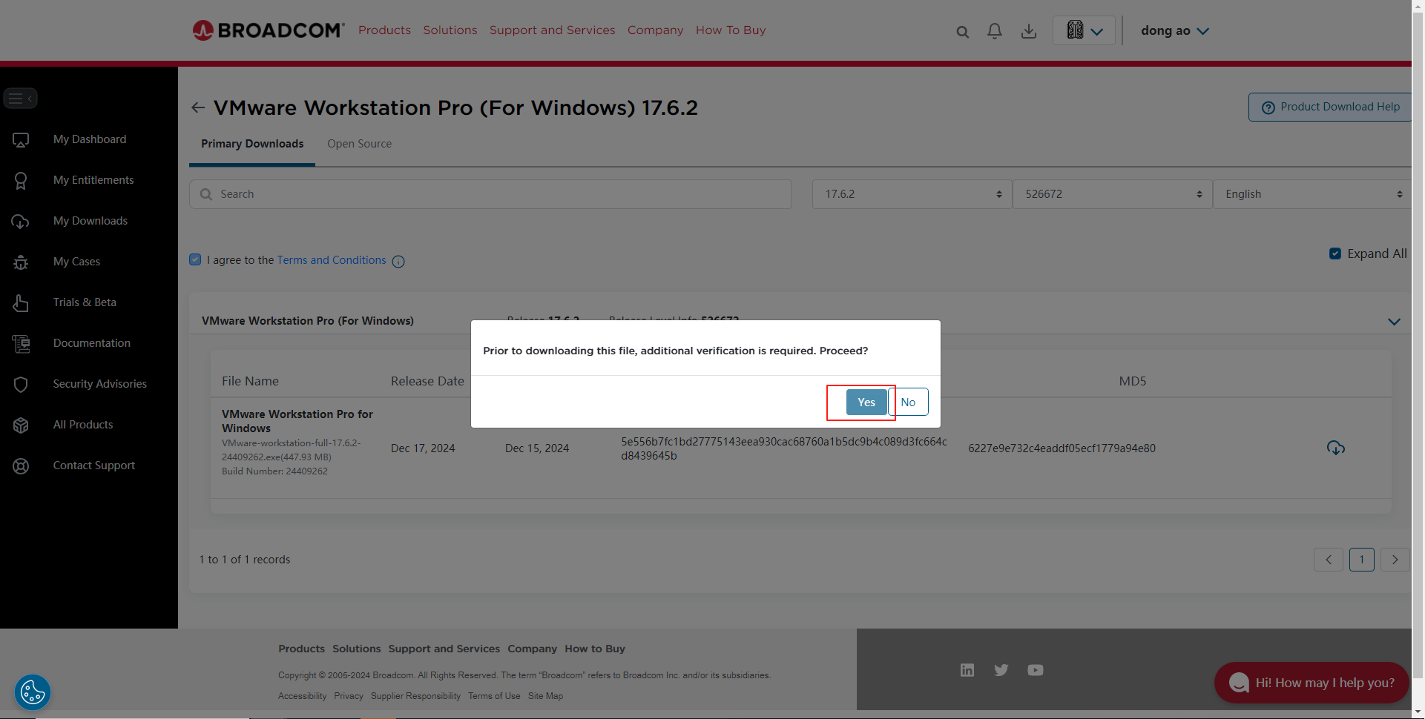1425x719 pixels.
Task: Toggle the Expand All checkbox
Action: (x=1335, y=254)
